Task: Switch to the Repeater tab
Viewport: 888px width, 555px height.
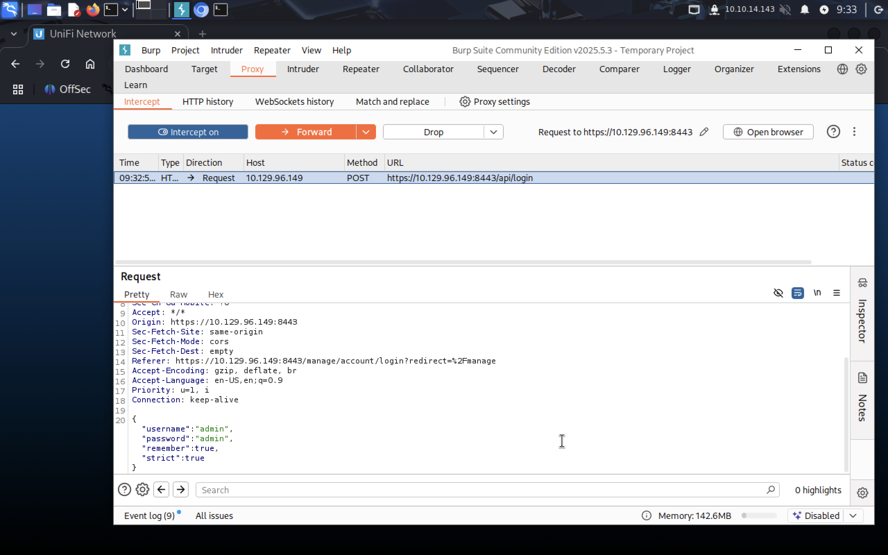Action: click(361, 69)
